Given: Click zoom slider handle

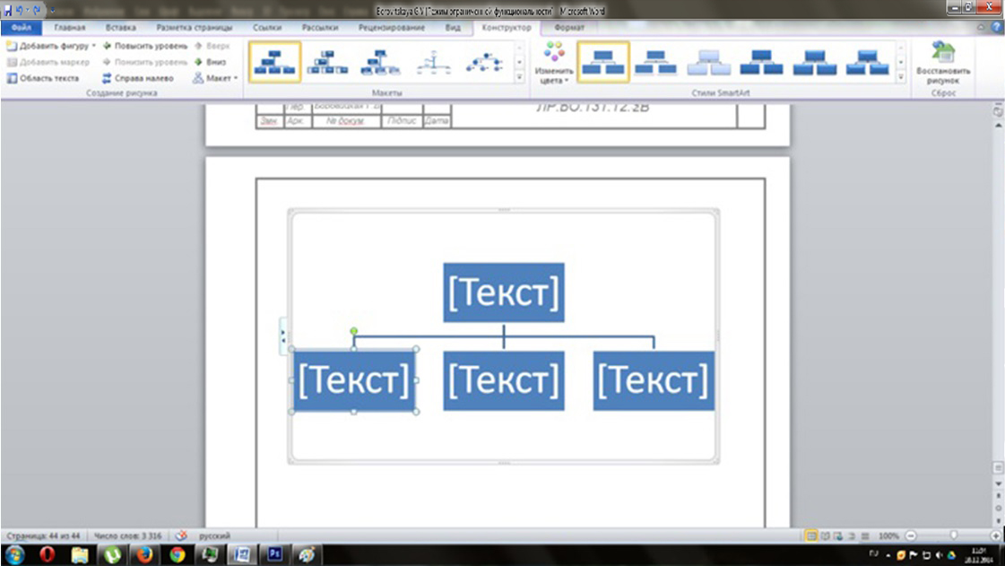Looking at the screenshot, I should point(954,536).
